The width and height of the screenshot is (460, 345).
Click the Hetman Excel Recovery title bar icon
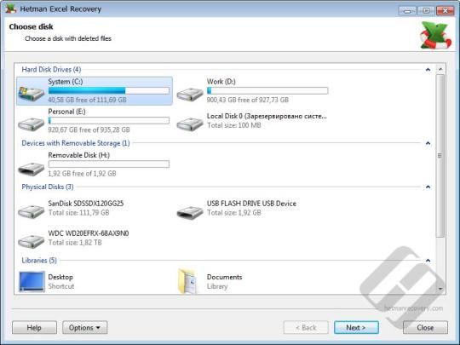[10, 9]
